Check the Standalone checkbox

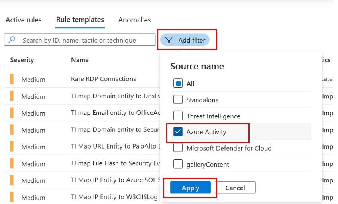(178, 100)
